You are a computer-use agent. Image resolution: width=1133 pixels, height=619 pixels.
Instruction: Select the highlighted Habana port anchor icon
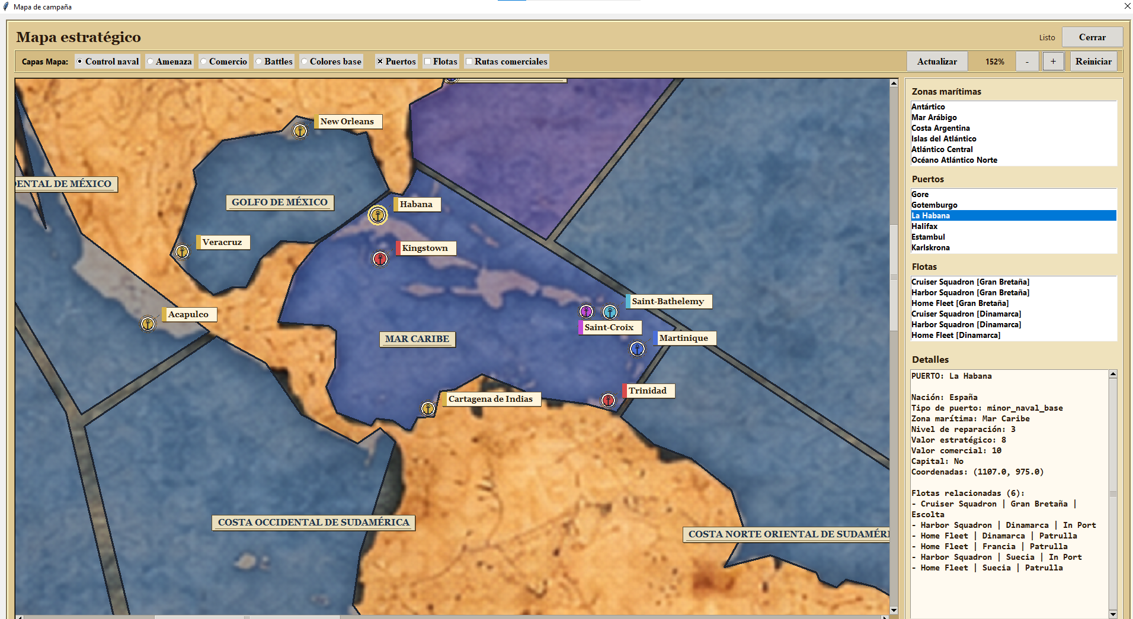(x=377, y=215)
